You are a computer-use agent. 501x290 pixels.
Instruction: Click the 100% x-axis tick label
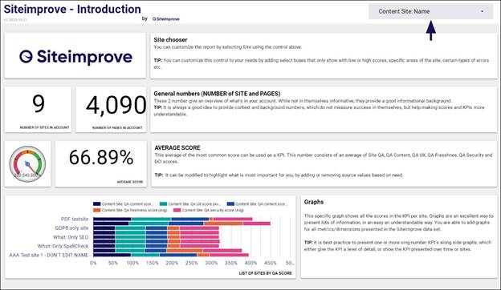click(x=132, y=263)
